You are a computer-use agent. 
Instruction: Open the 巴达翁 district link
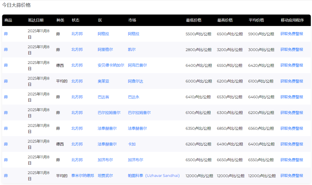104,97
